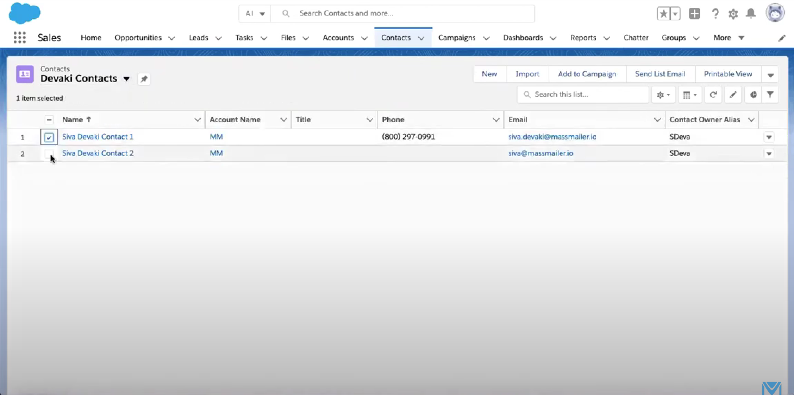Open the Chatter tab

pyautogui.click(x=636, y=38)
